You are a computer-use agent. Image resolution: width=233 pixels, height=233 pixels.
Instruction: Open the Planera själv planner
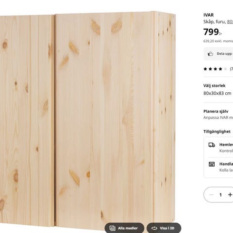click(x=218, y=115)
